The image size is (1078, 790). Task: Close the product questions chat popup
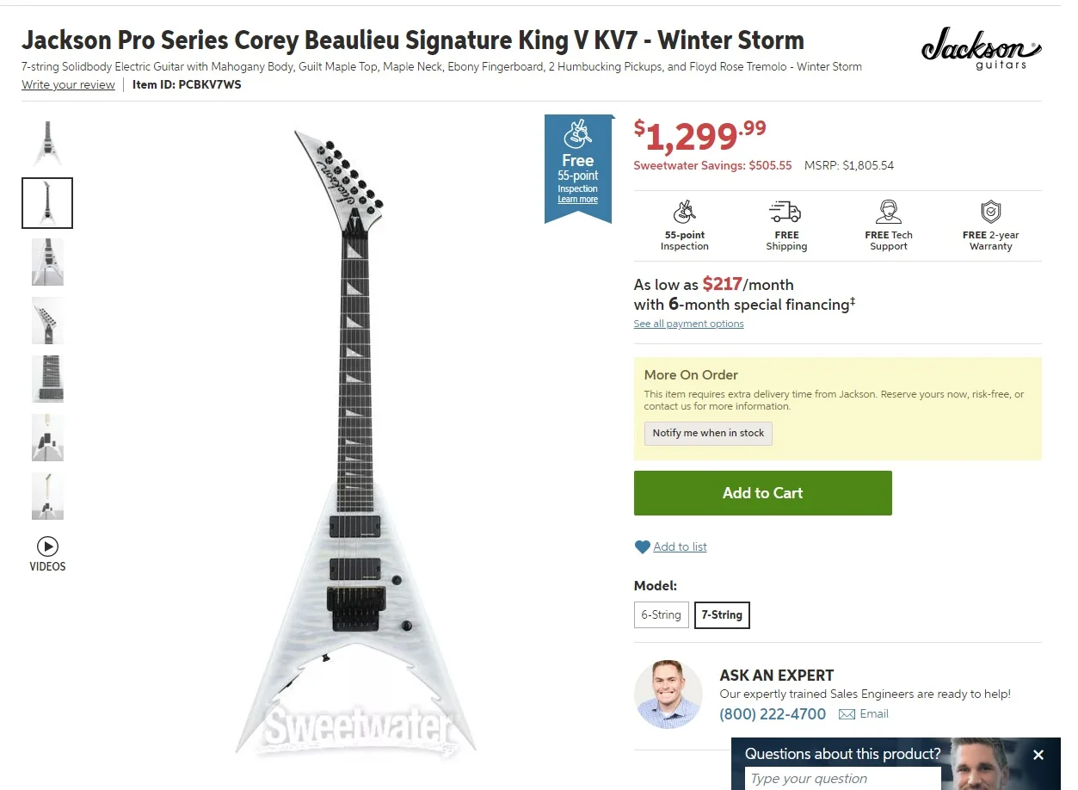pos(1038,755)
